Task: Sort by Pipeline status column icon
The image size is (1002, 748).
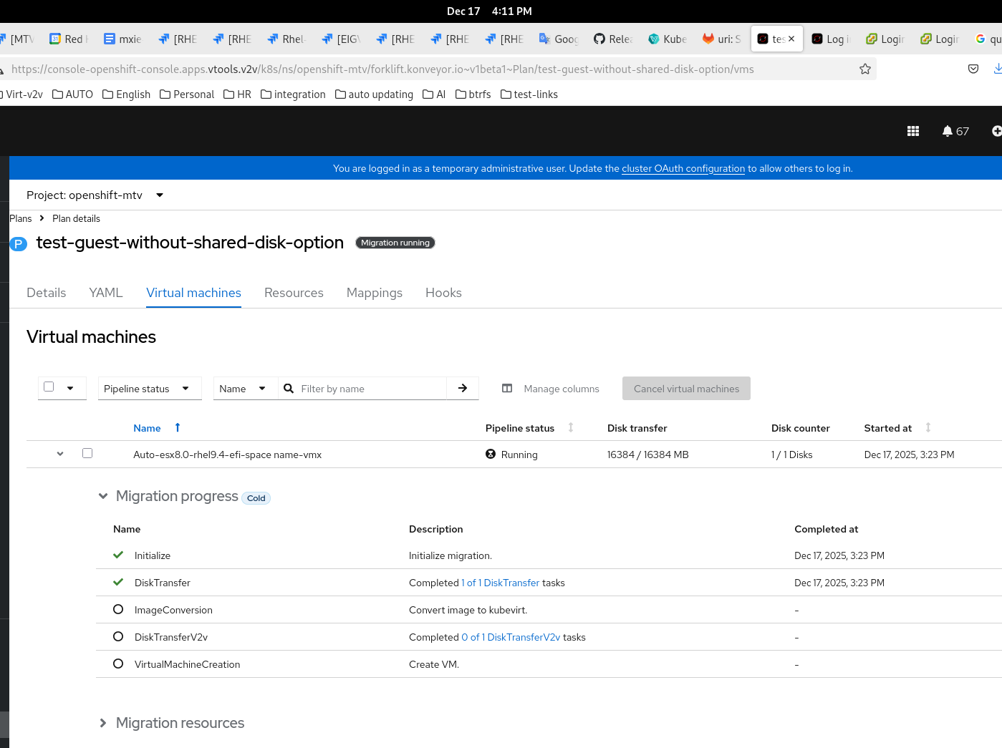Action: (x=571, y=427)
